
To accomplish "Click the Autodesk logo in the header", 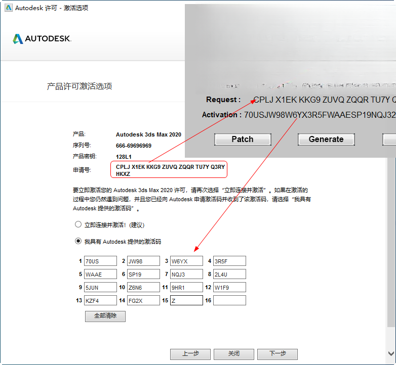I will [x=42, y=38].
